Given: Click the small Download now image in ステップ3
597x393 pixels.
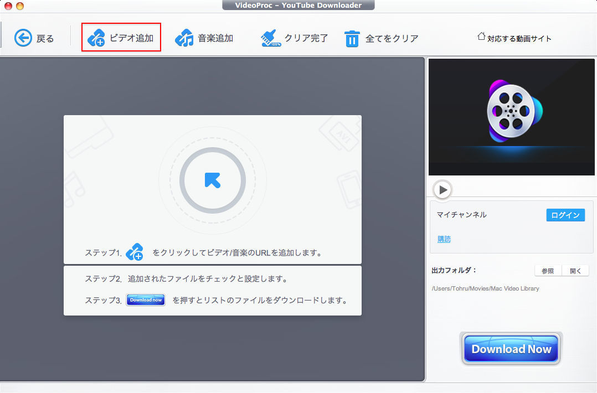Looking at the screenshot, I should click(x=146, y=300).
